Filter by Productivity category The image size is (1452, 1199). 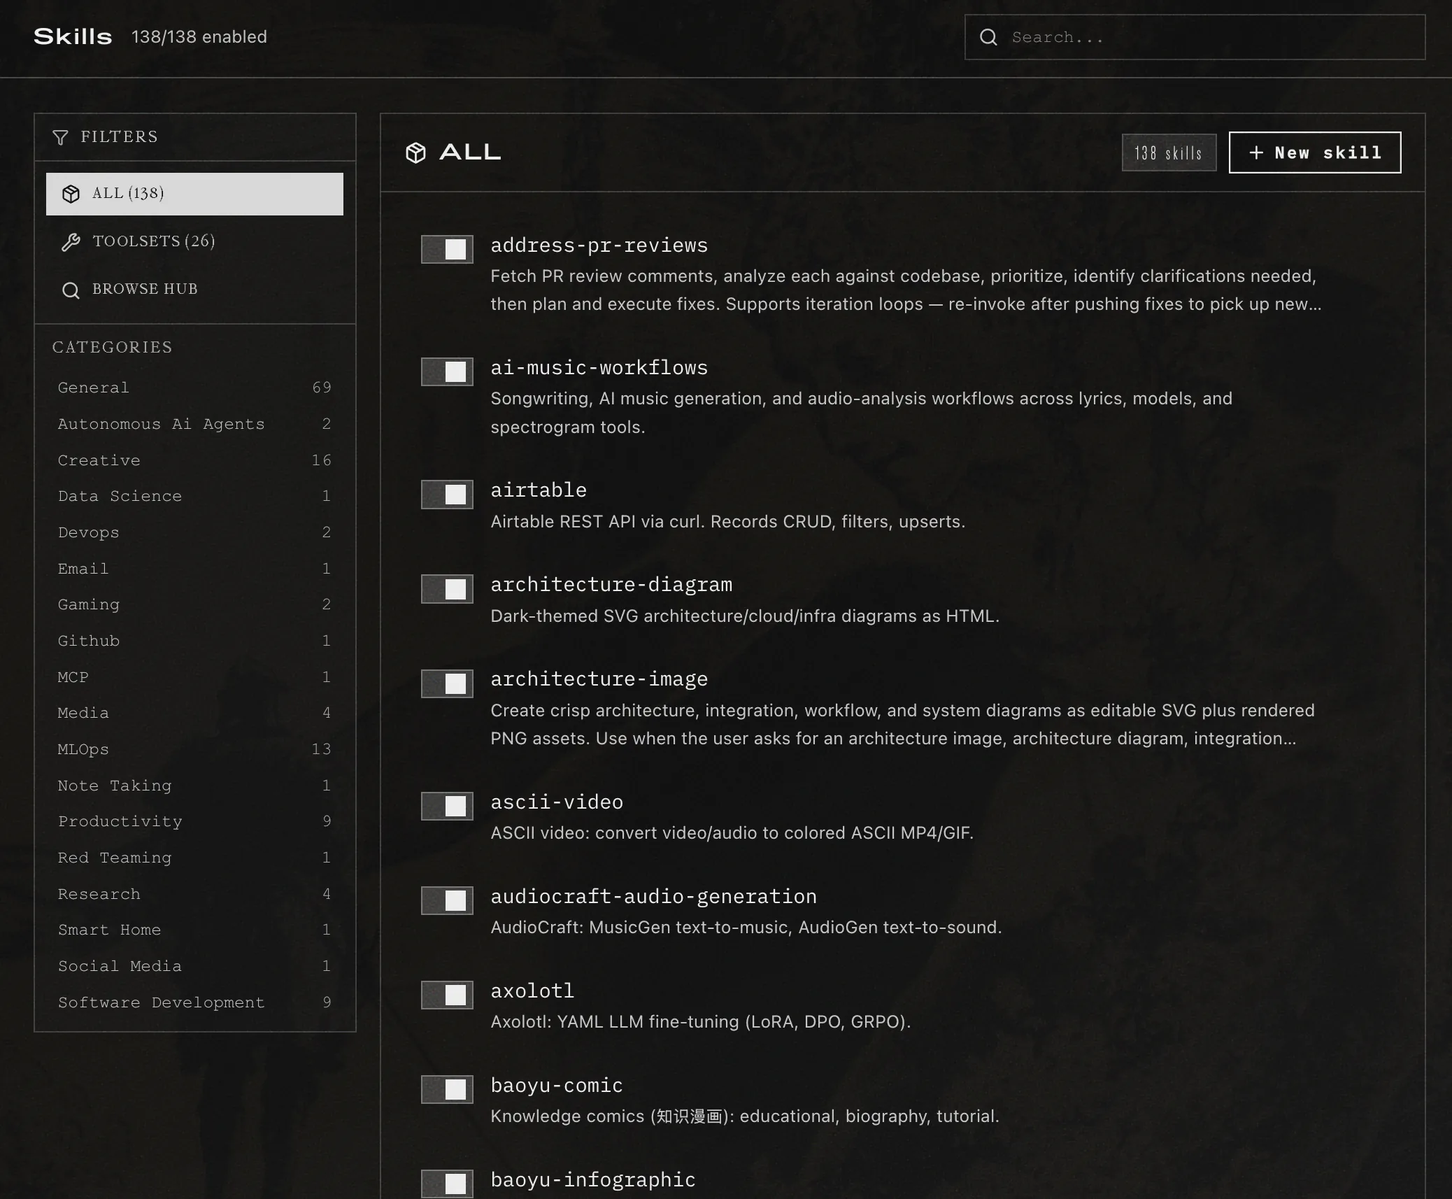194,821
